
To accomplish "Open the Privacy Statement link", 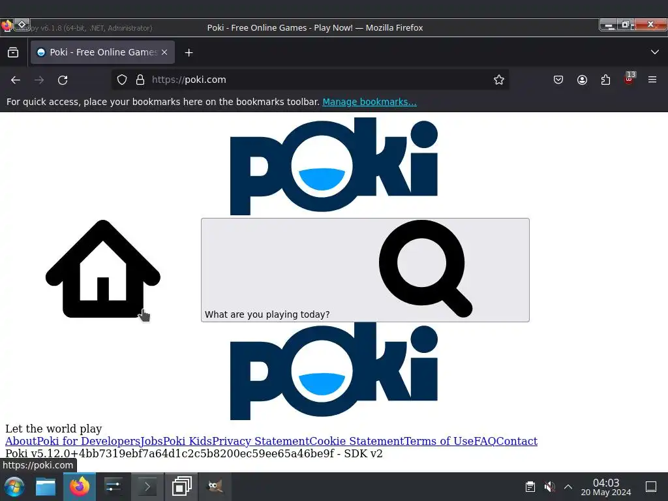I will coord(261,441).
